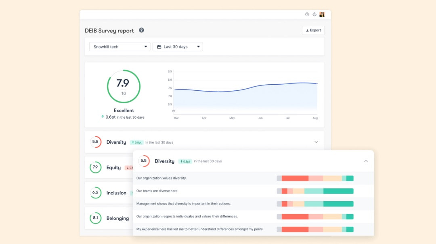Open the settings gear icon
This screenshot has height=244, width=436.
(314, 14)
